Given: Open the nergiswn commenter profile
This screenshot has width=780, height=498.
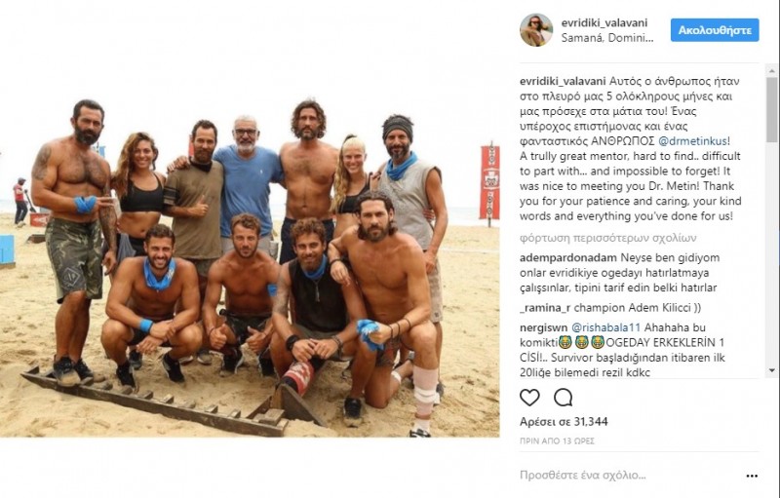Looking at the screenshot, I should 543,327.
